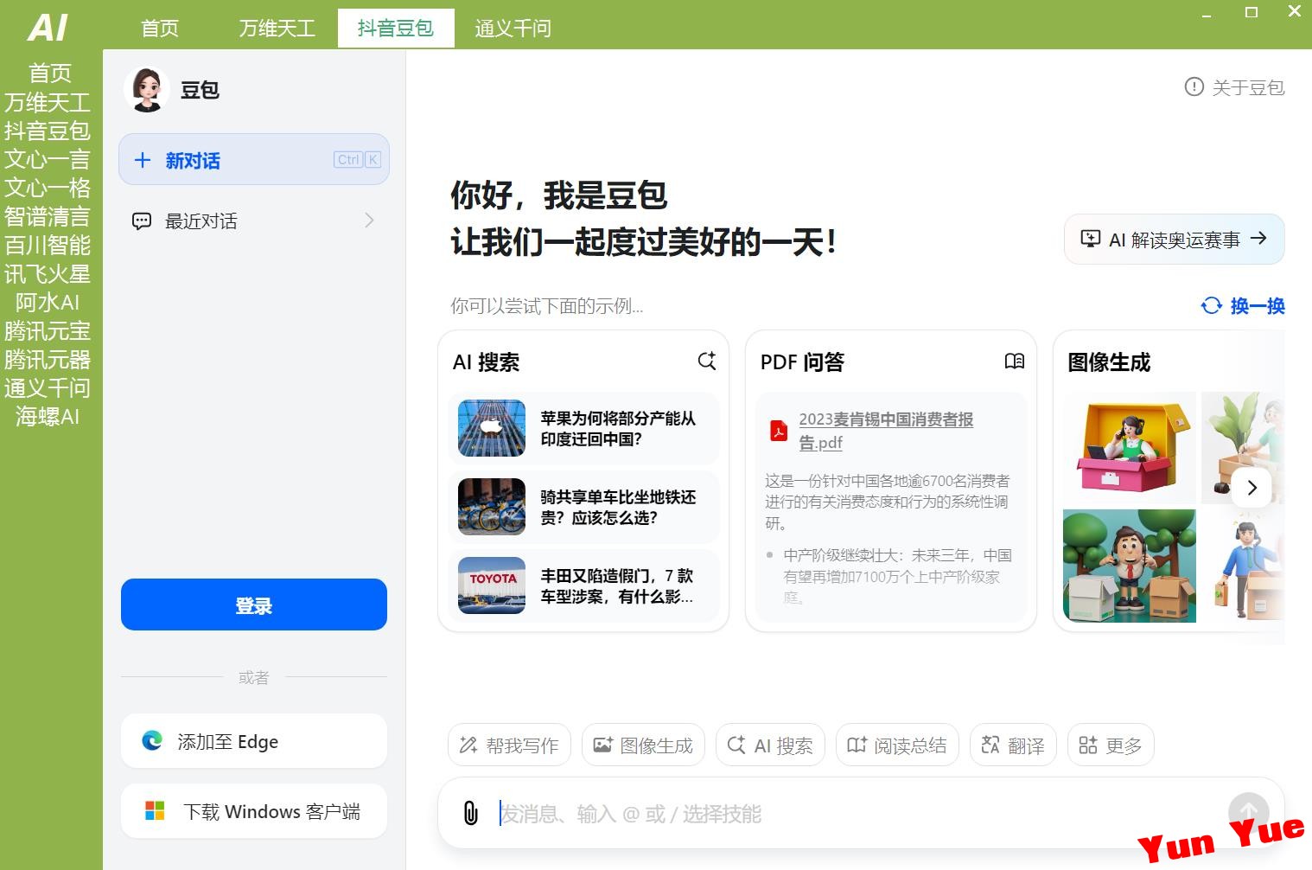Open 文心一格 in the left sidebar
The image size is (1312, 870).
click(x=48, y=188)
